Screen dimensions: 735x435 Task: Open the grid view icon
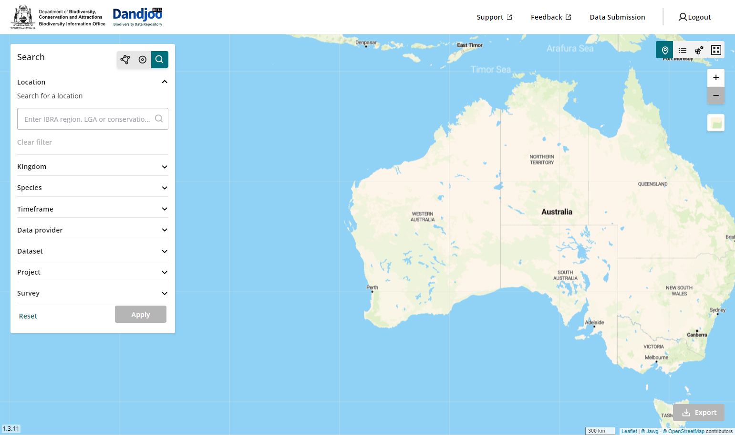[716, 50]
